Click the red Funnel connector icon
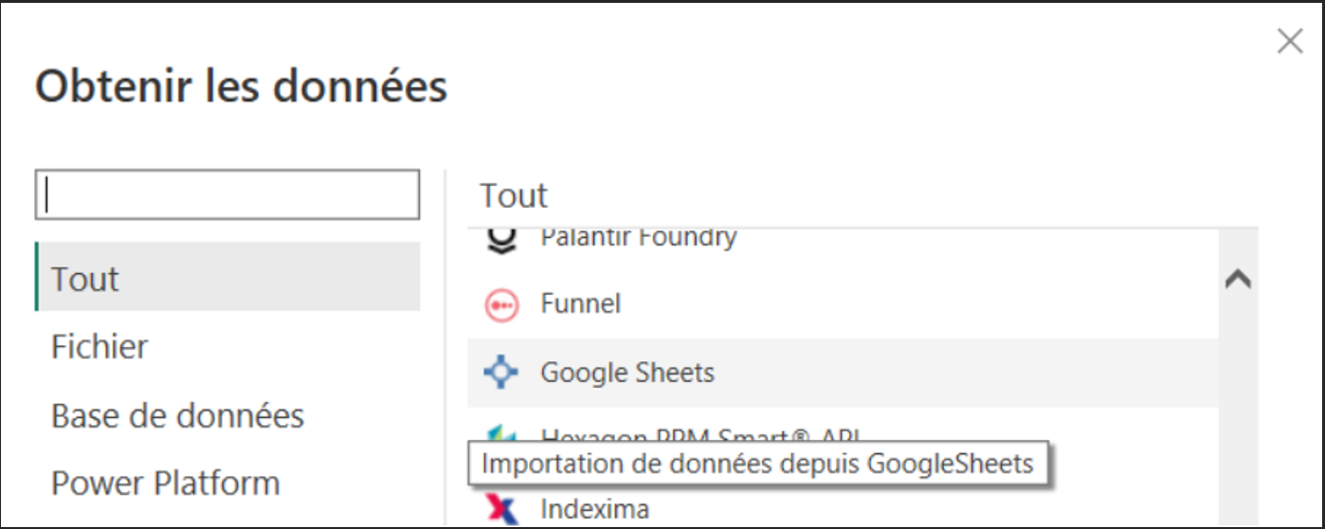This screenshot has height=529, width=1325. point(500,304)
